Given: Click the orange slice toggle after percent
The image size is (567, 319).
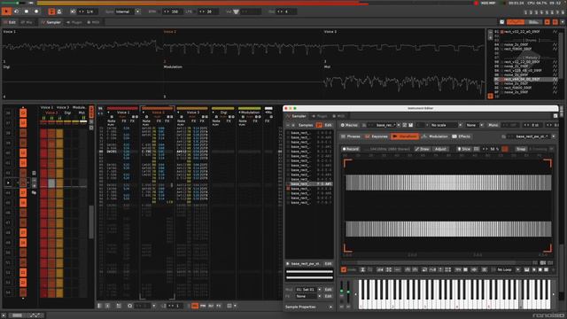Looking at the screenshot, I should pos(505,149).
